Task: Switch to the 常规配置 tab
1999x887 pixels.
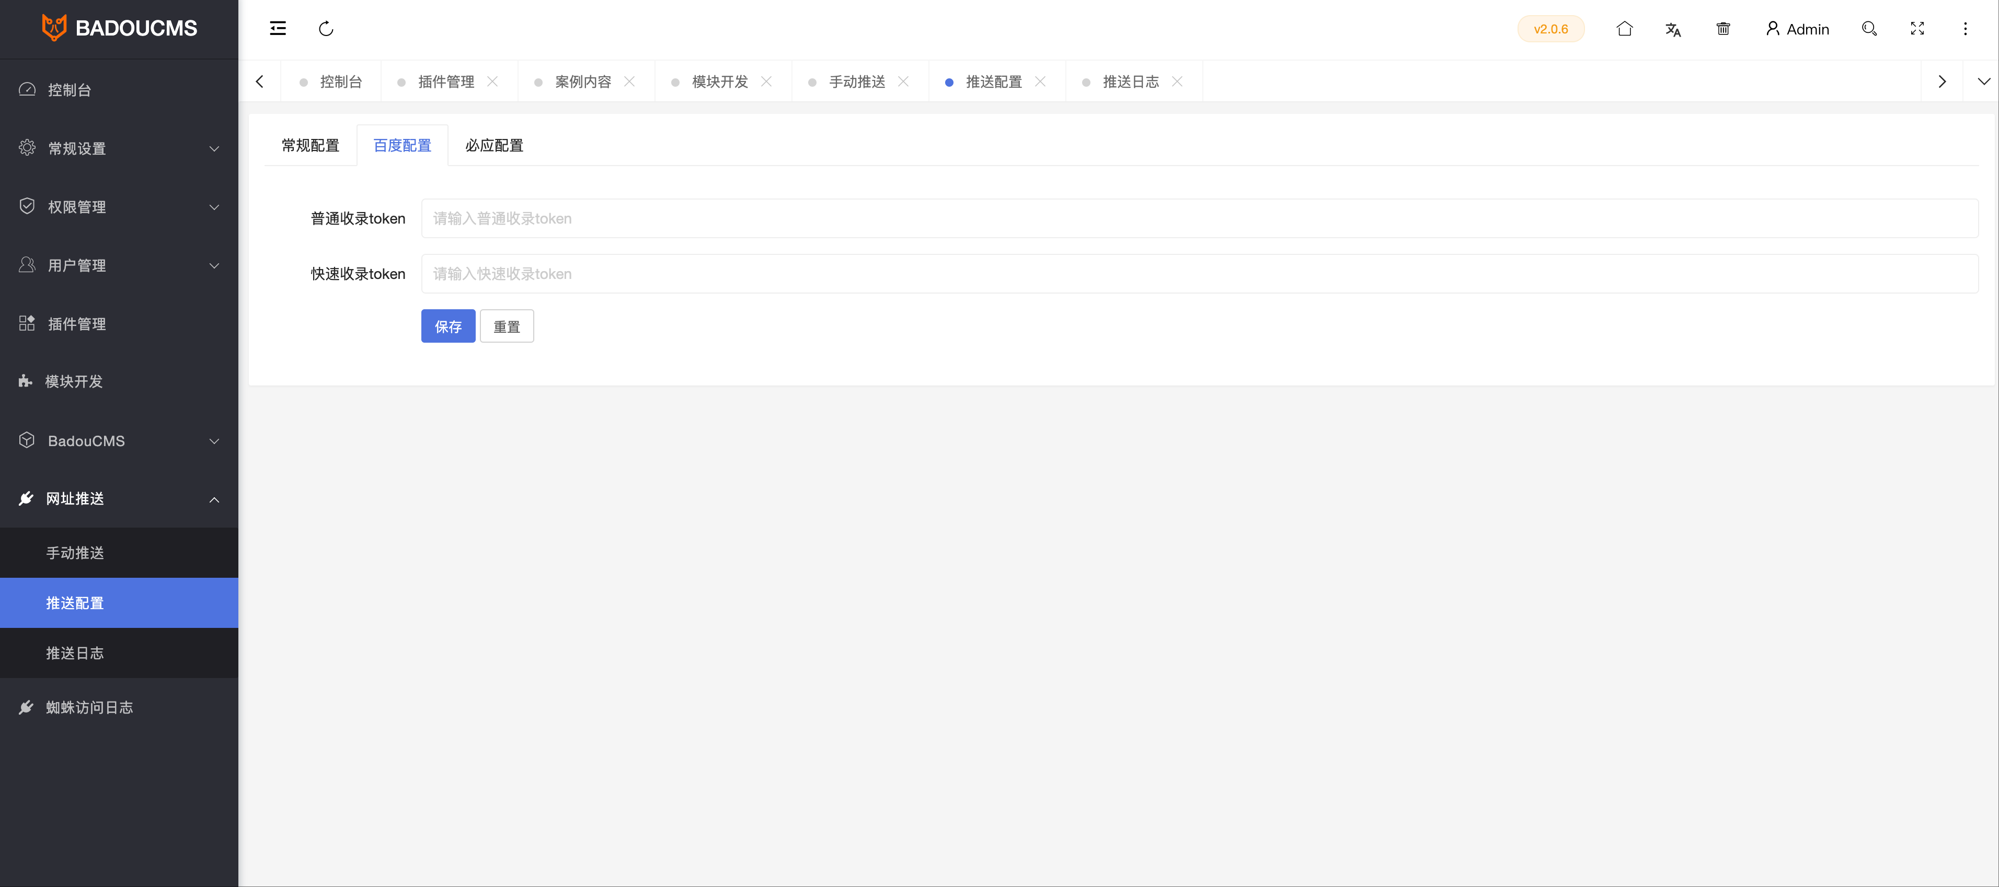Action: pyautogui.click(x=311, y=146)
